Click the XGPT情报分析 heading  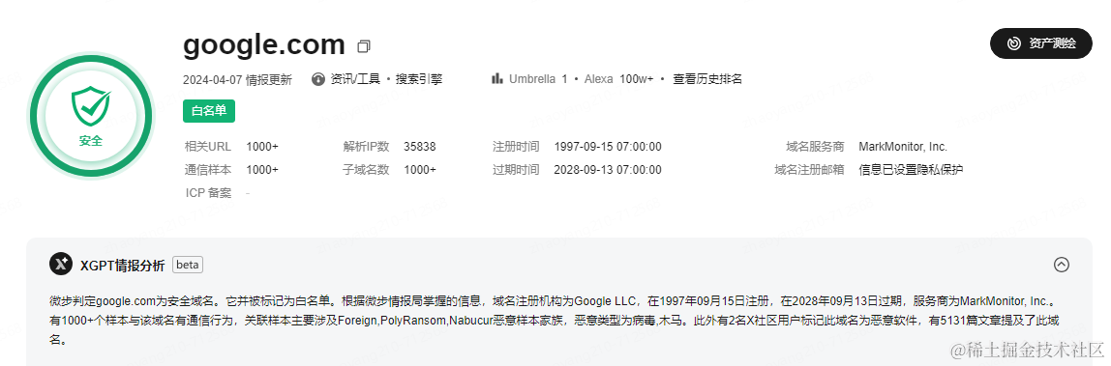tap(123, 265)
